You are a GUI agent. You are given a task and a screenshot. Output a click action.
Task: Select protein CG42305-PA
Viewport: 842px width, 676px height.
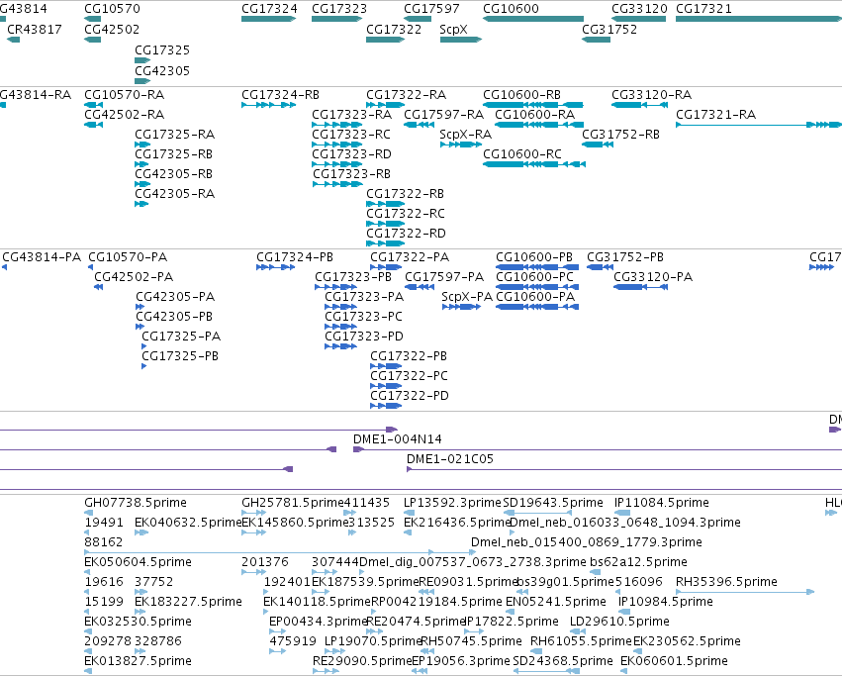140,307
